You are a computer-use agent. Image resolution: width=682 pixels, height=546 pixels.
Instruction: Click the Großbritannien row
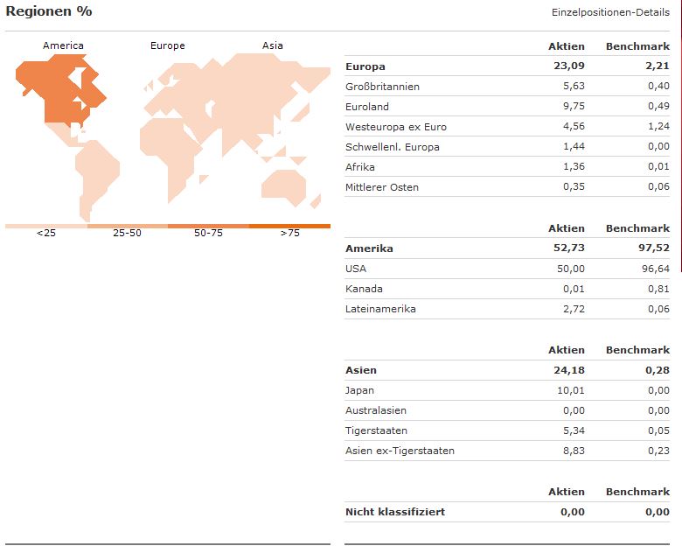pos(383,87)
